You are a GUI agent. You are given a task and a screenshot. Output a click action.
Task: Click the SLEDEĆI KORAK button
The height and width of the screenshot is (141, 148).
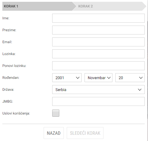point(85,133)
